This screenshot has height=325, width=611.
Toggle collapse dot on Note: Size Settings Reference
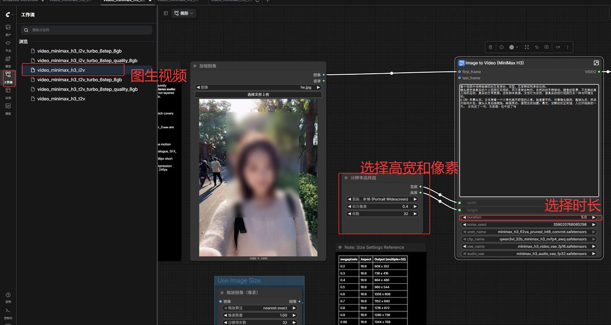point(340,248)
